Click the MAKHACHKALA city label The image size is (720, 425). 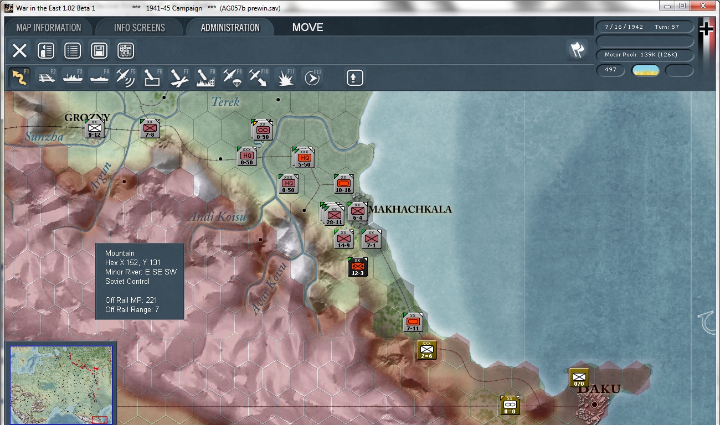coord(410,209)
